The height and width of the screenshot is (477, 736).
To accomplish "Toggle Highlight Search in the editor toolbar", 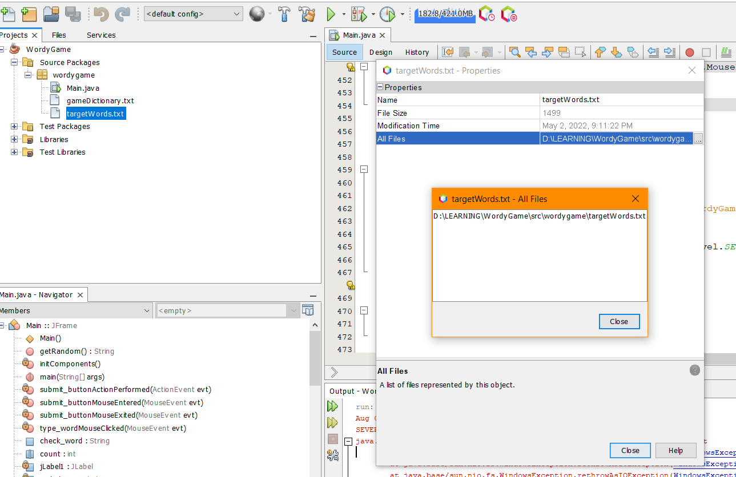I will (563, 52).
